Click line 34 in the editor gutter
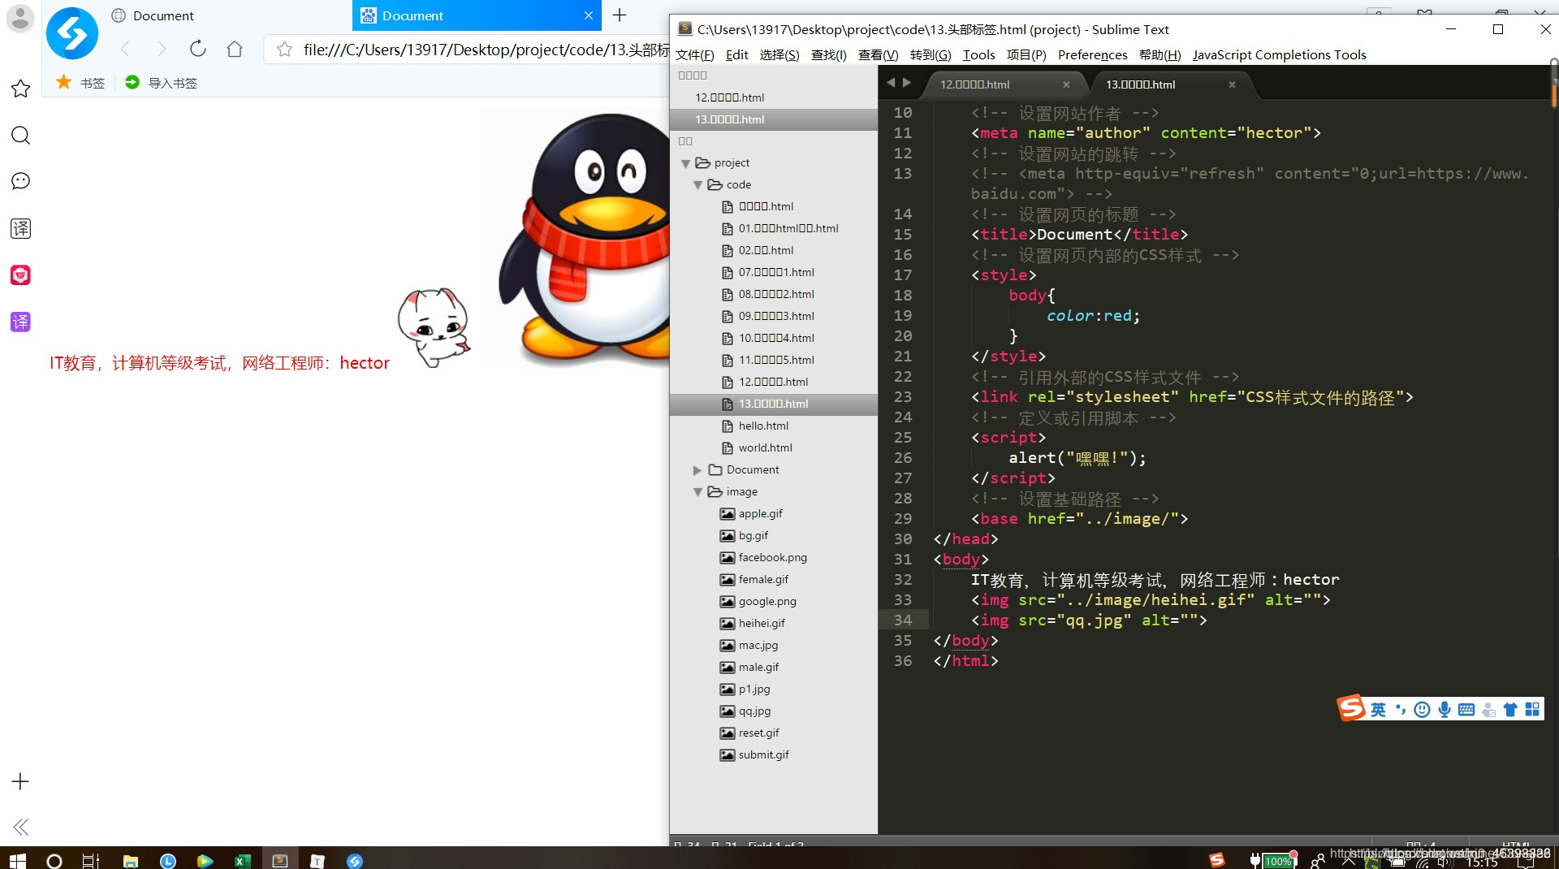Screen dimensions: 1559x869 [903, 620]
